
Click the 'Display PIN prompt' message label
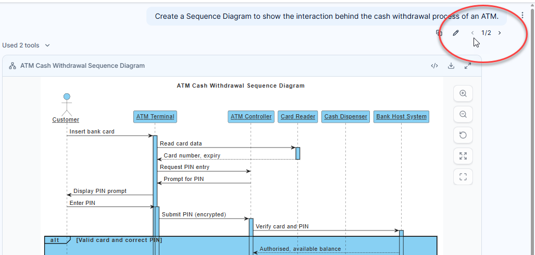tap(100, 191)
